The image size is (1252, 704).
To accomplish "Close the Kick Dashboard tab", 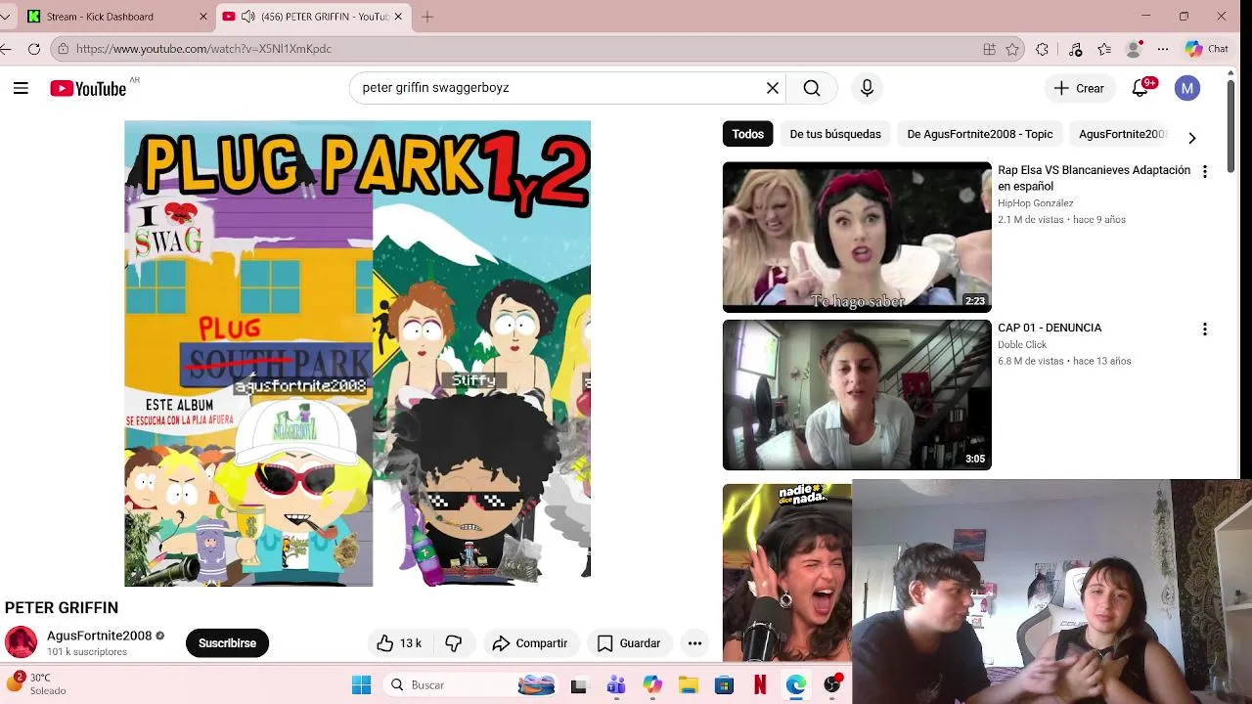I will click(x=203, y=17).
